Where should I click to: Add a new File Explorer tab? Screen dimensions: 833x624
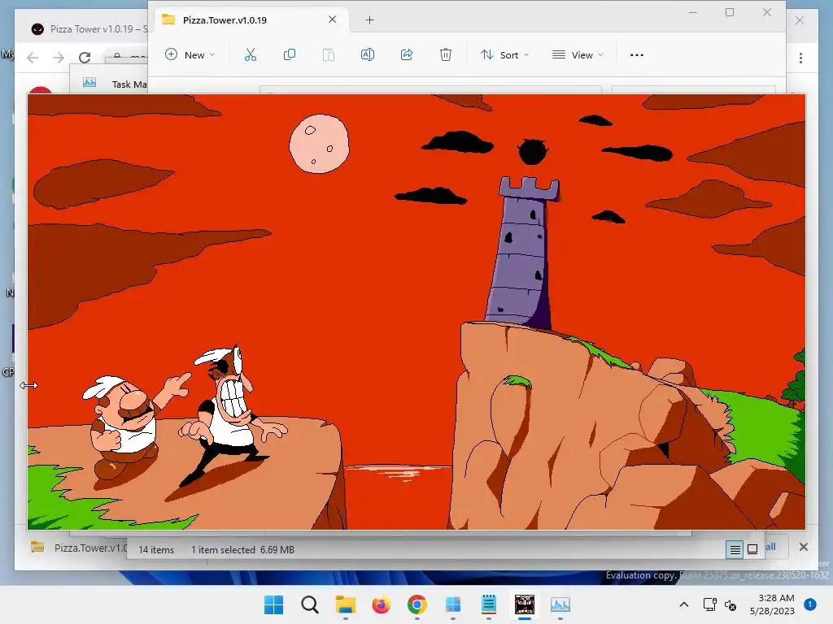[370, 20]
